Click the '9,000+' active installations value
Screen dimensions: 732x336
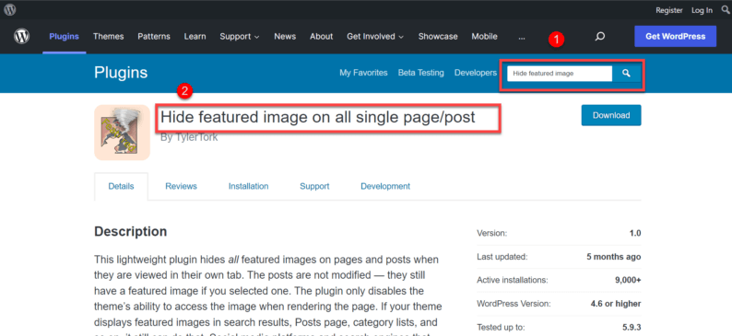click(x=628, y=280)
